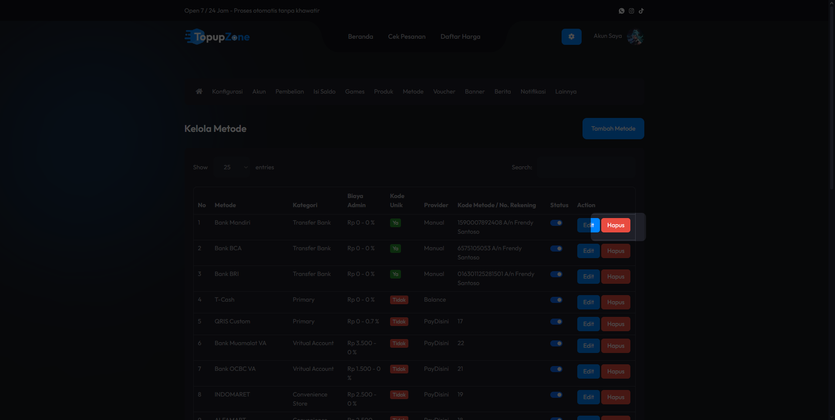Screen dimensions: 835x420
Task: Open Lainnya admin menu
Action: pyautogui.click(x=566, y=91)
